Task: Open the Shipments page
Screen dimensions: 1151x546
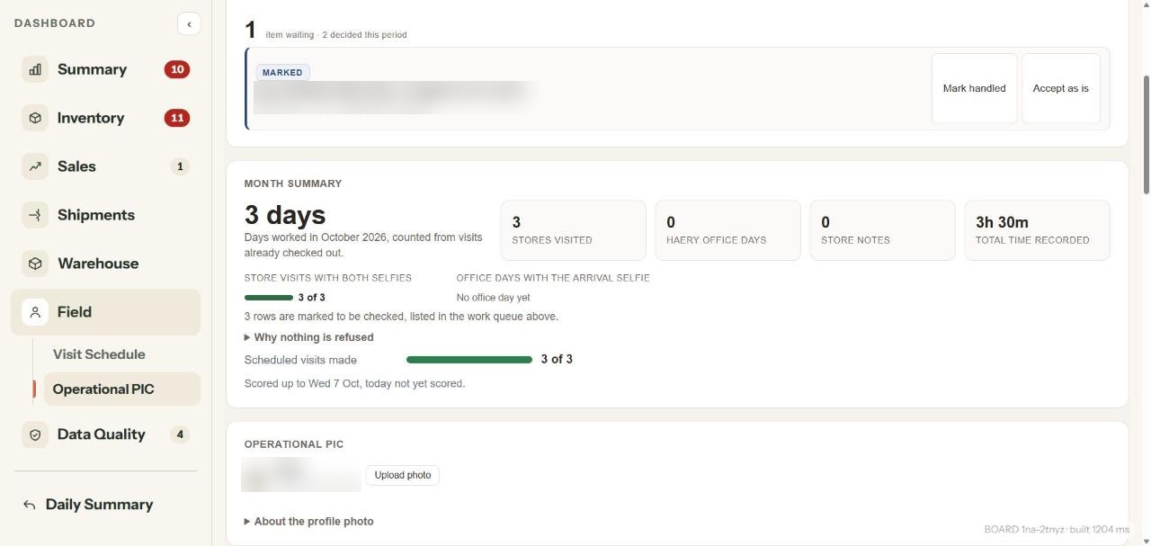Action: click(105, 215)
